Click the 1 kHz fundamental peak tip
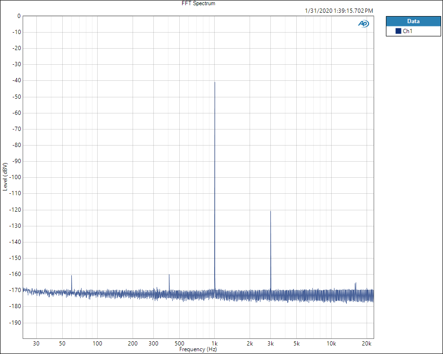443x354 pixels. [x=215, y=82]
